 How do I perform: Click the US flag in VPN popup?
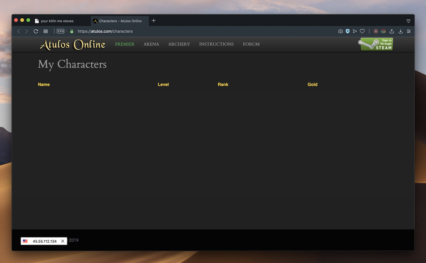[25, 241]
